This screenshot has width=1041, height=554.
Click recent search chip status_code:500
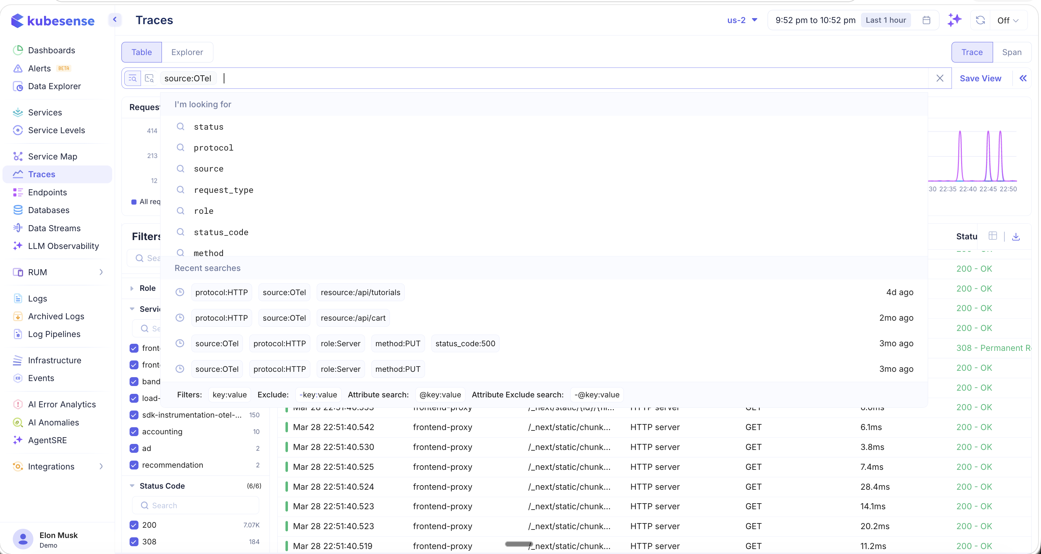tap(465, 343)
